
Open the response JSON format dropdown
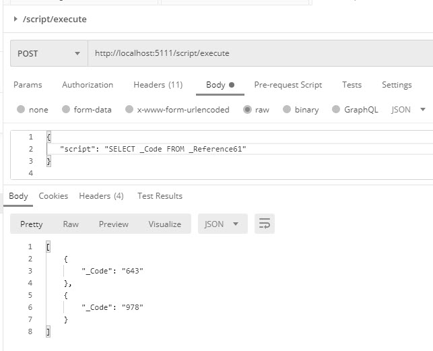[223, 224]
